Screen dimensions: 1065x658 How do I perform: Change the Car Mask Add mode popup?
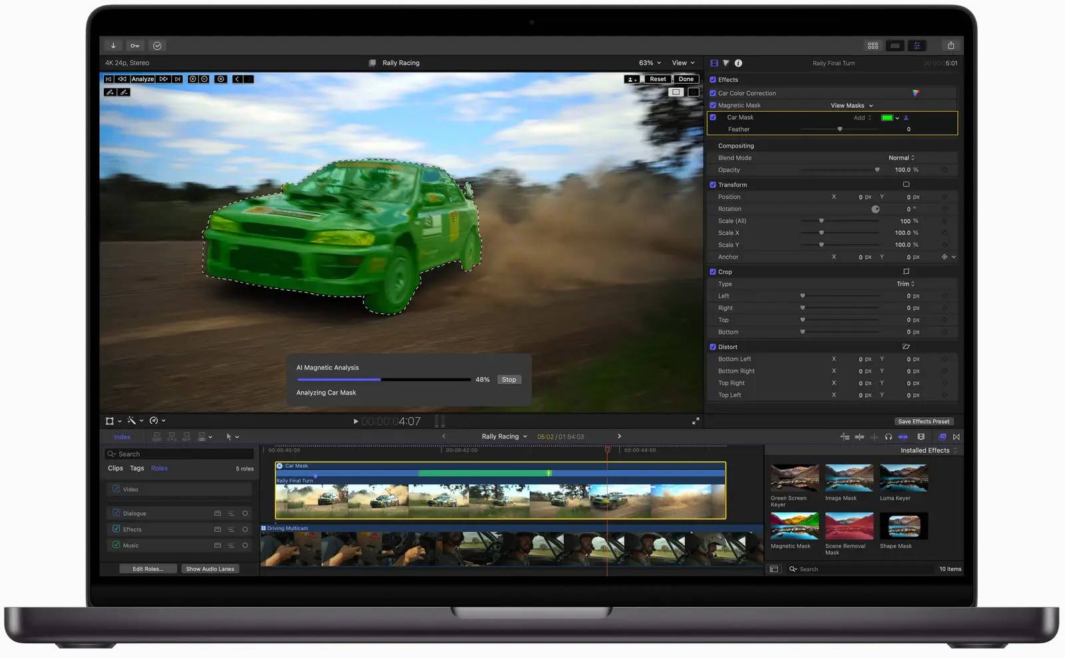862,118
